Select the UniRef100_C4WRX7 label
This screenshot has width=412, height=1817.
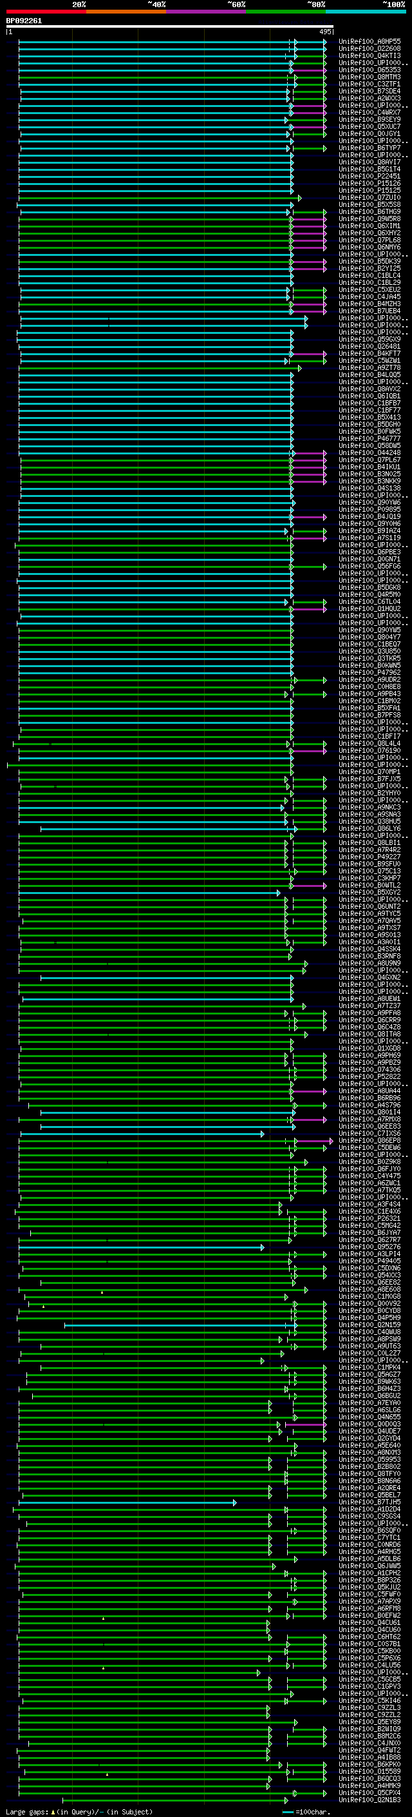(x=370, y=112)
